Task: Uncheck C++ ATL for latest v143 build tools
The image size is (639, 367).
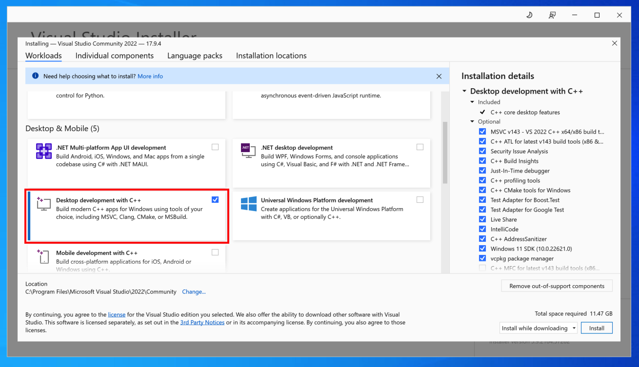Action: point(482,141)
